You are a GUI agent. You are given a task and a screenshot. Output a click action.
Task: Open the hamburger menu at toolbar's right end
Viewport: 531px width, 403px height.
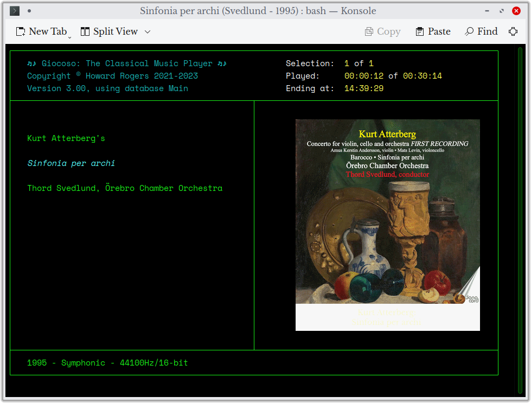513,31
